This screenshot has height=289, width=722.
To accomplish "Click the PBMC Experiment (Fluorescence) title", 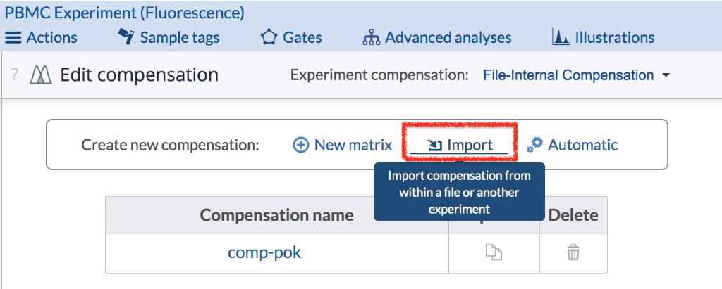I will (x=125, y=13).
